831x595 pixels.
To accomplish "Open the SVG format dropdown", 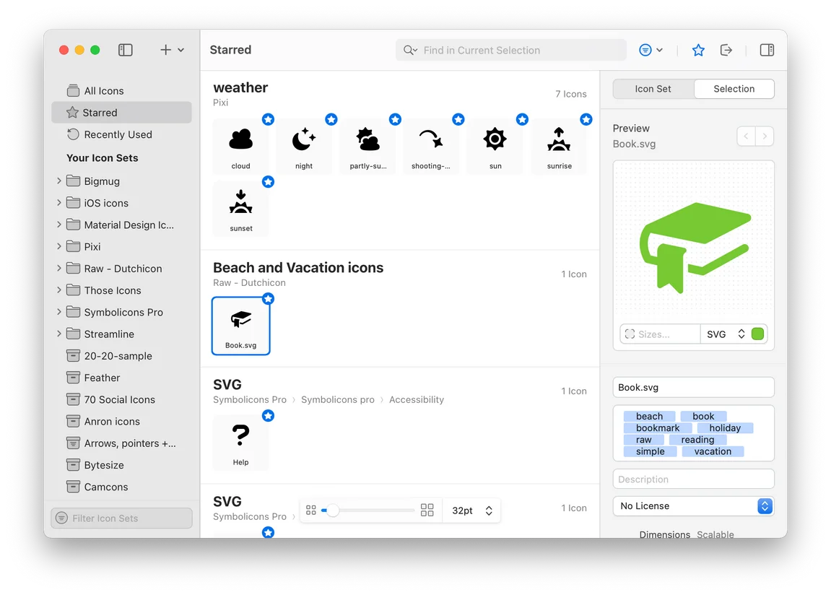I will pyautogui.click(x=725, y=334).
